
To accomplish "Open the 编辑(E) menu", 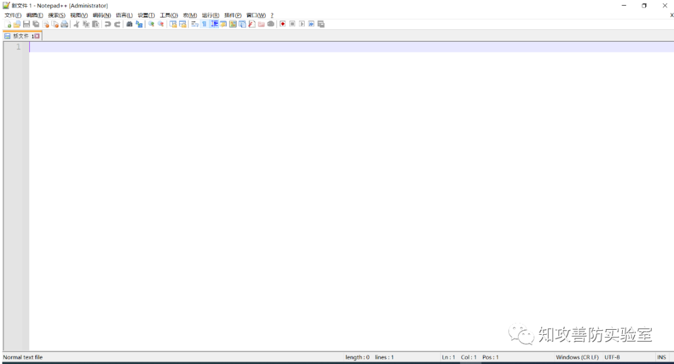I will (35, 15).
